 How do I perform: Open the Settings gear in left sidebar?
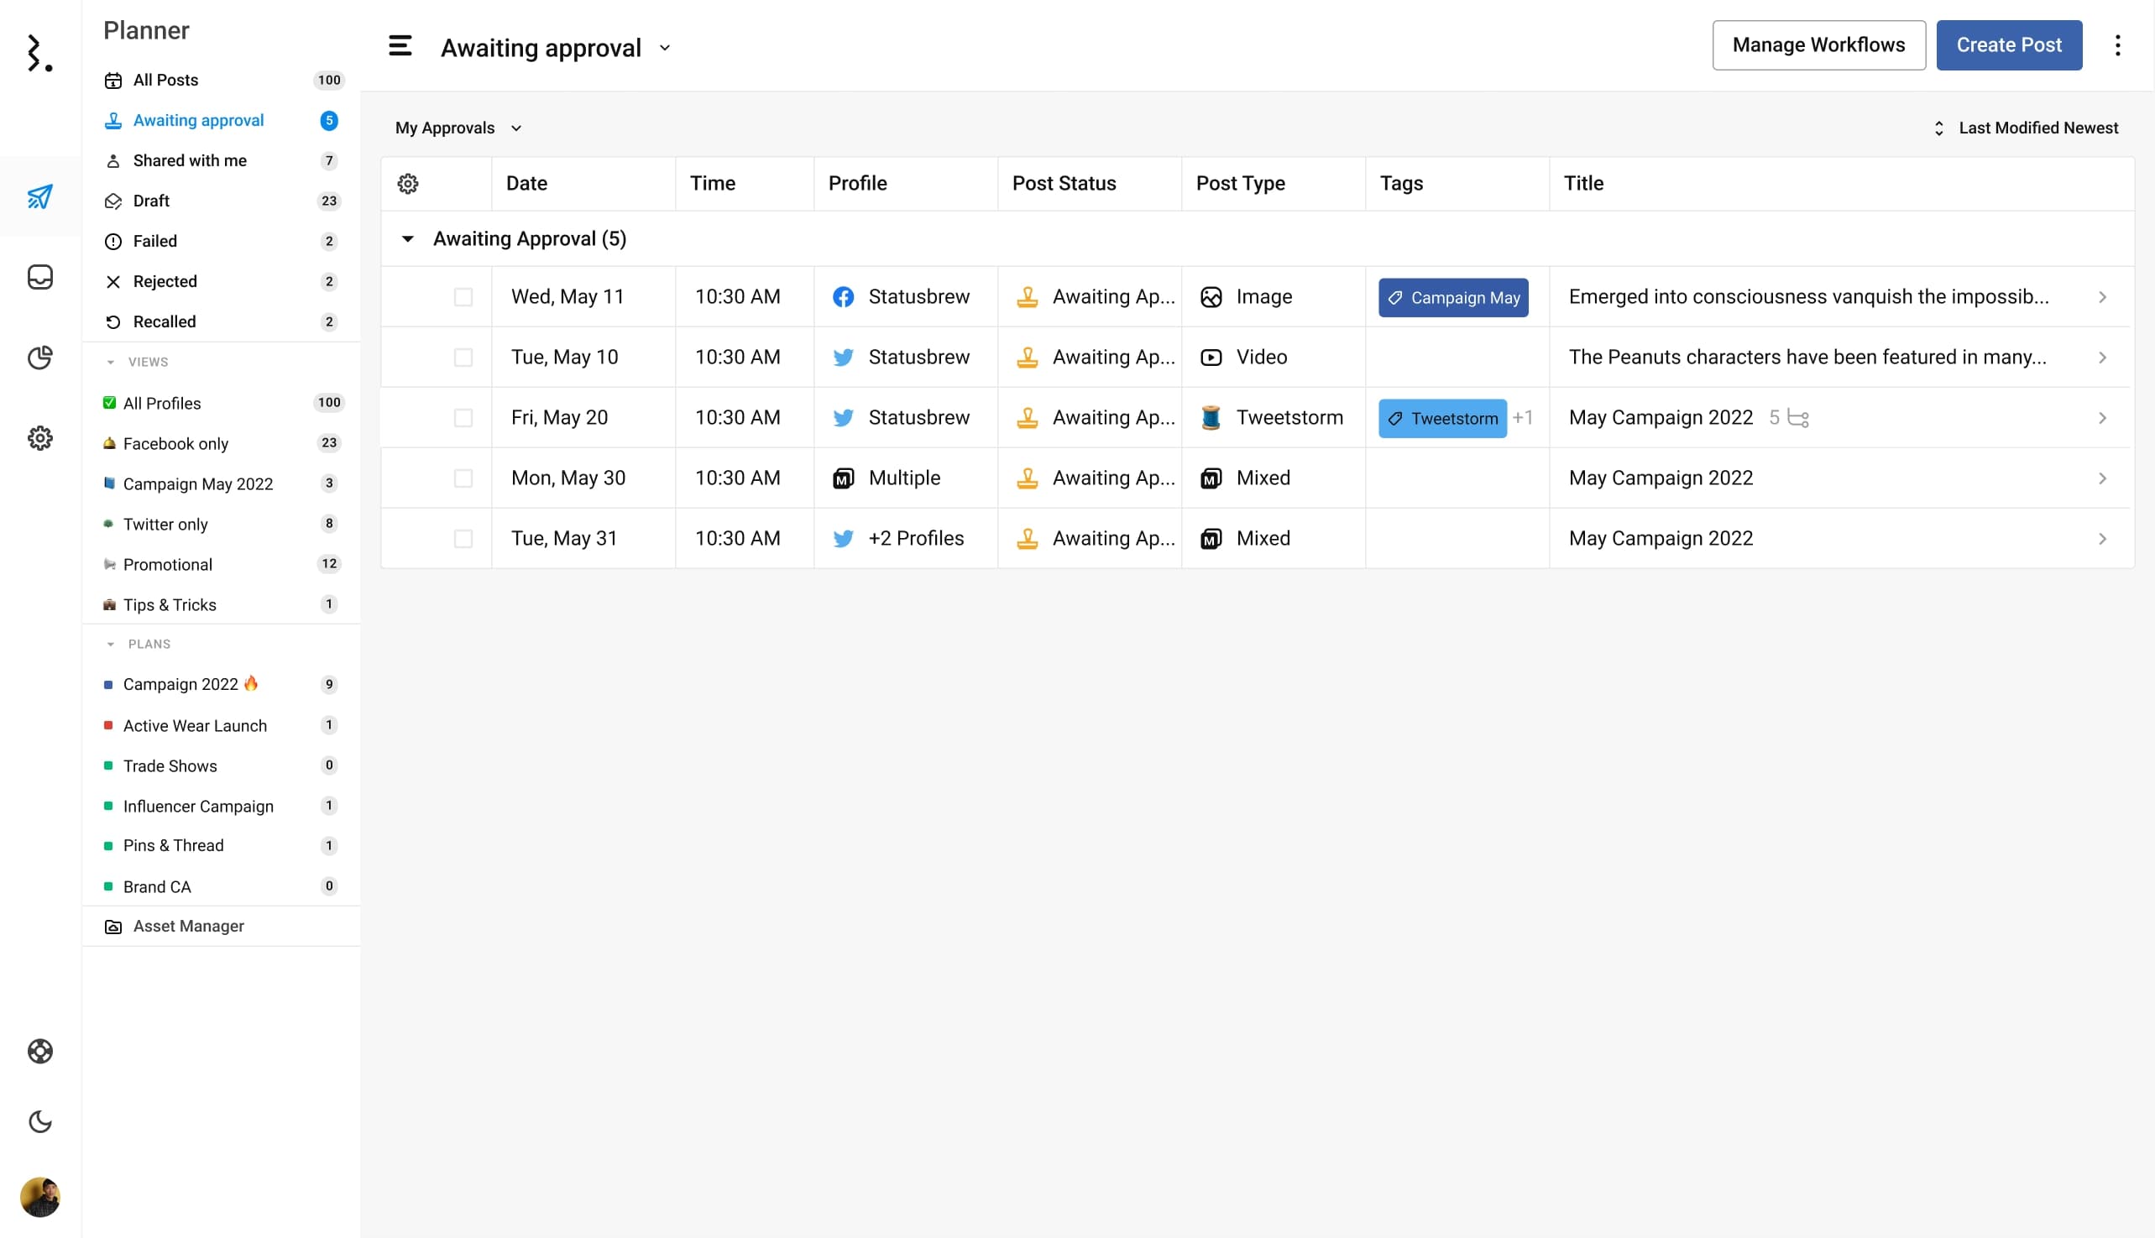click(40, 438)
